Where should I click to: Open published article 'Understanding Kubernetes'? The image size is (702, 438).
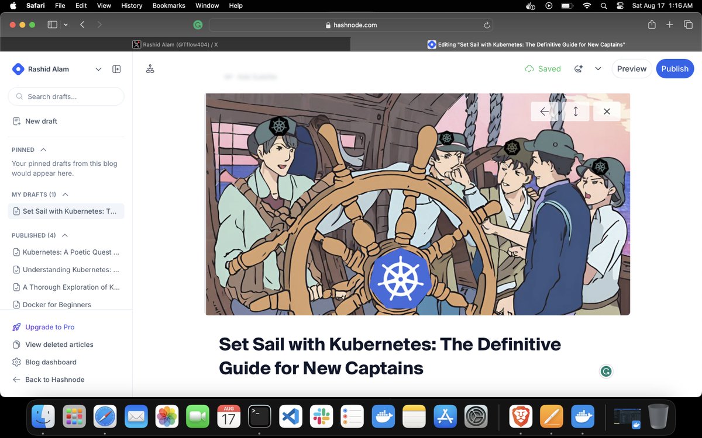66,270
